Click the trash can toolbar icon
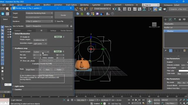 click(108, 14)
